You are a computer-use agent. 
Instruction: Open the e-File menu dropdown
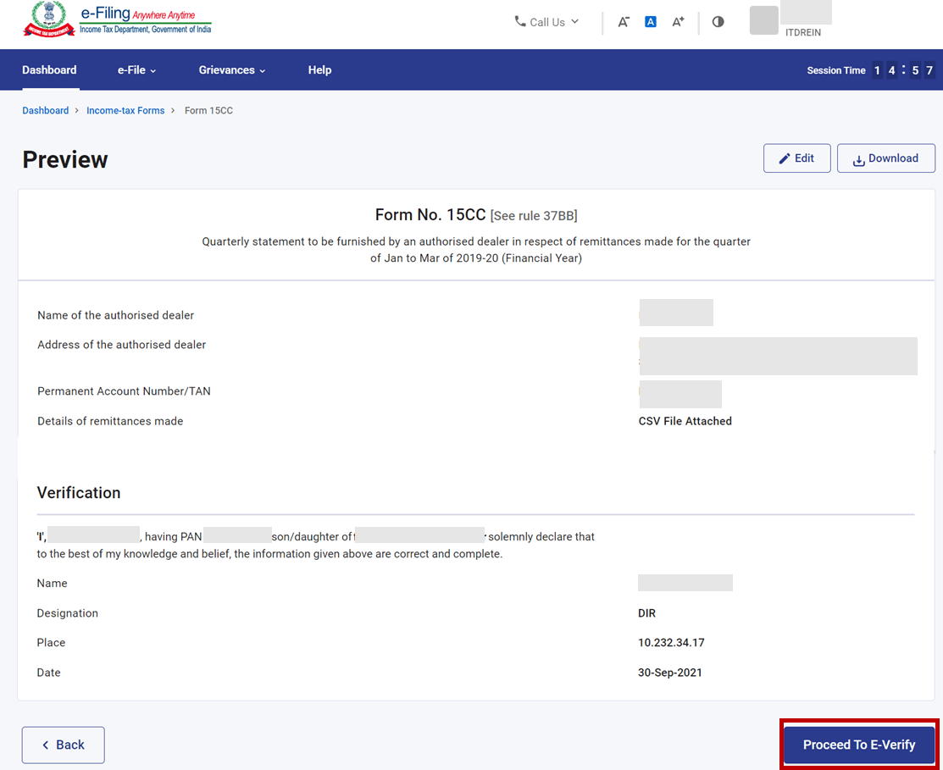pos(136,69)
